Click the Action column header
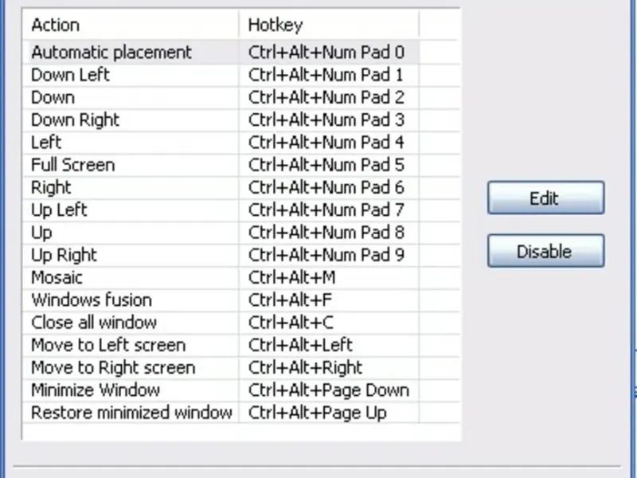 [131, 25]
